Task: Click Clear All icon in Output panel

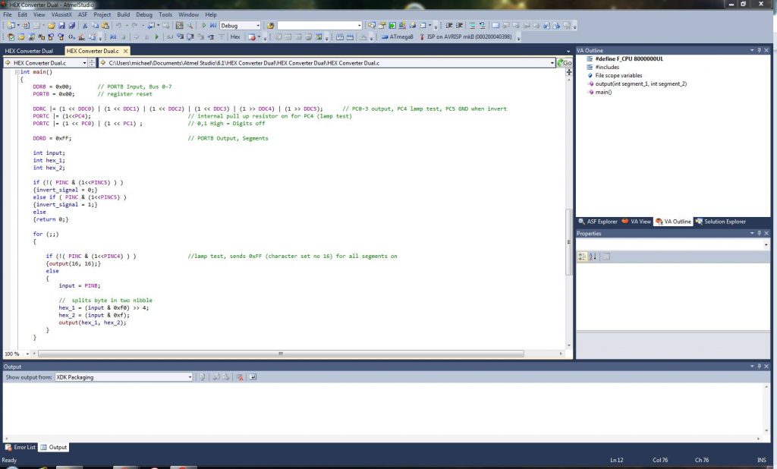Action: pyautogui.click(x=239, y=377)
